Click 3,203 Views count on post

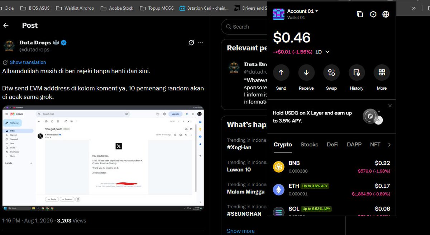[72, 221]
